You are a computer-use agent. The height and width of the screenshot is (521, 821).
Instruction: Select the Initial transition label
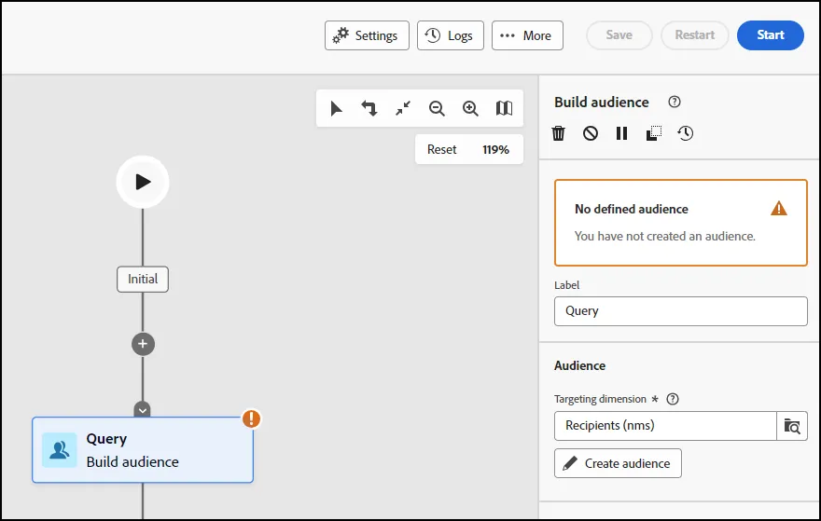coord(143,279)
